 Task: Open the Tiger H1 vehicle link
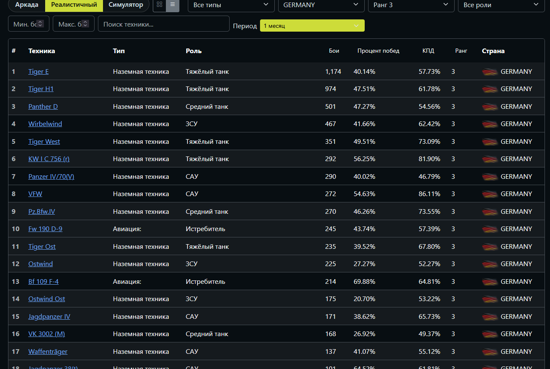tap(41, 89)
